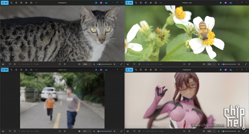The width and height of the screenshot is (249, 134).
Task: Open the 100% zoom dropdown for cat photo
Action: tap(86, 64)
